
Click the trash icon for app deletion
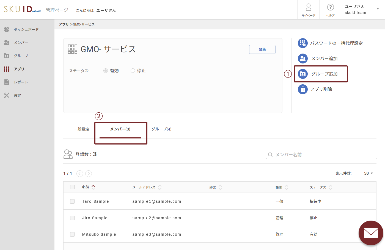[303, 89]
